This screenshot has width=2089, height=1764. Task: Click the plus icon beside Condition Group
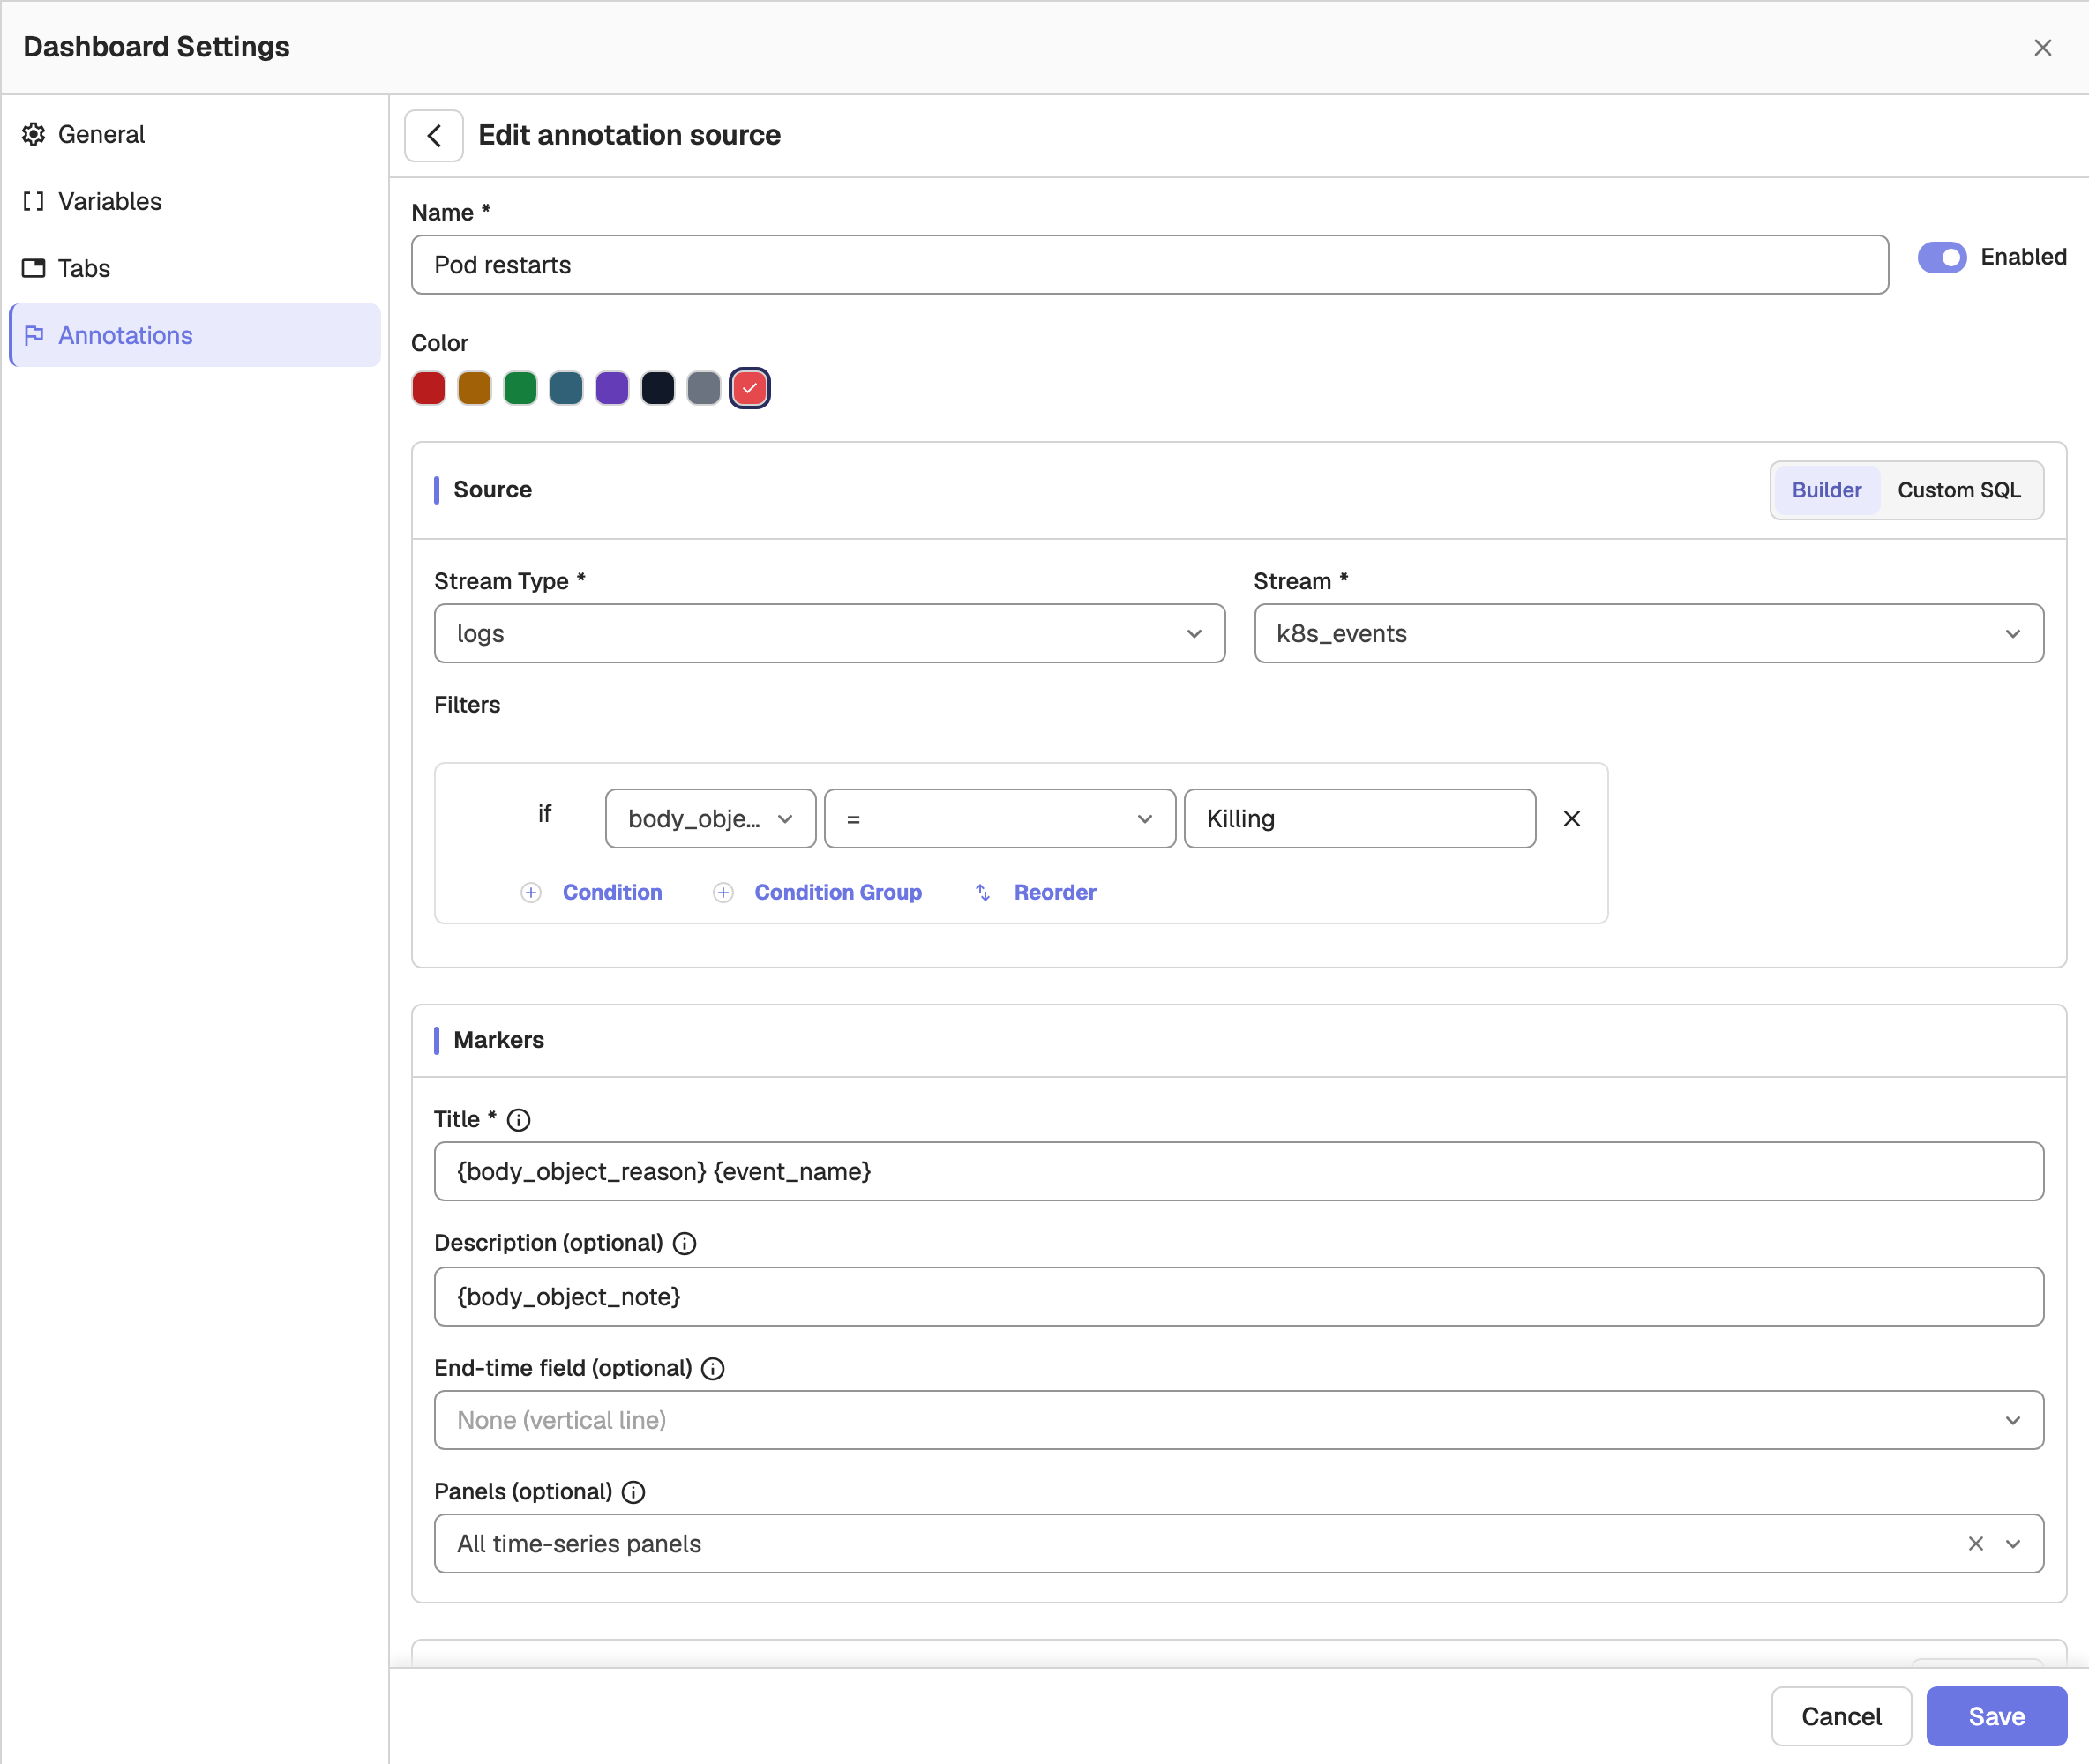click(x=723, y=892)
